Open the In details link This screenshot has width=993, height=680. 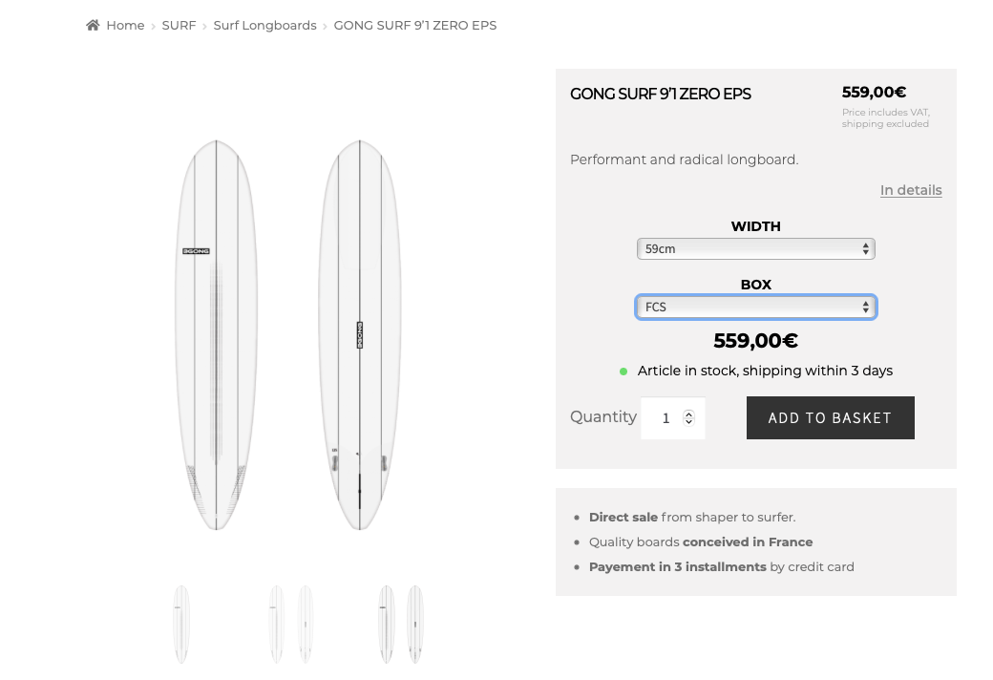pos(911,190)
